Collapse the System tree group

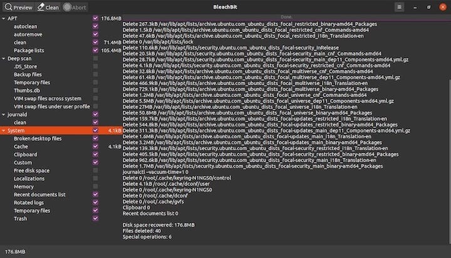4,131
